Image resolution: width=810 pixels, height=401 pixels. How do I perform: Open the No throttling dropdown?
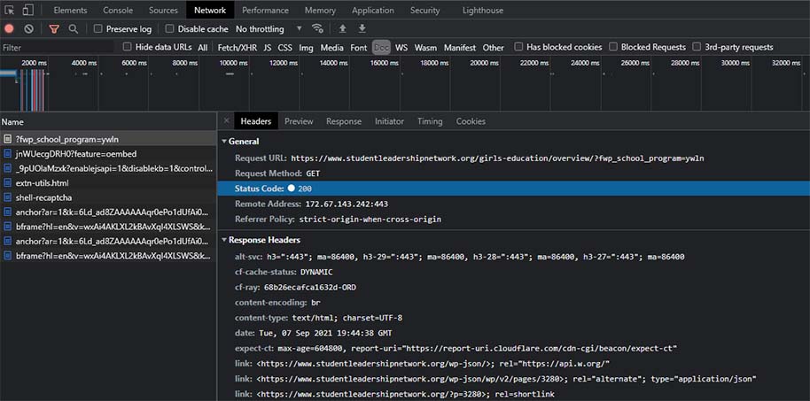(x=266, y=29)
